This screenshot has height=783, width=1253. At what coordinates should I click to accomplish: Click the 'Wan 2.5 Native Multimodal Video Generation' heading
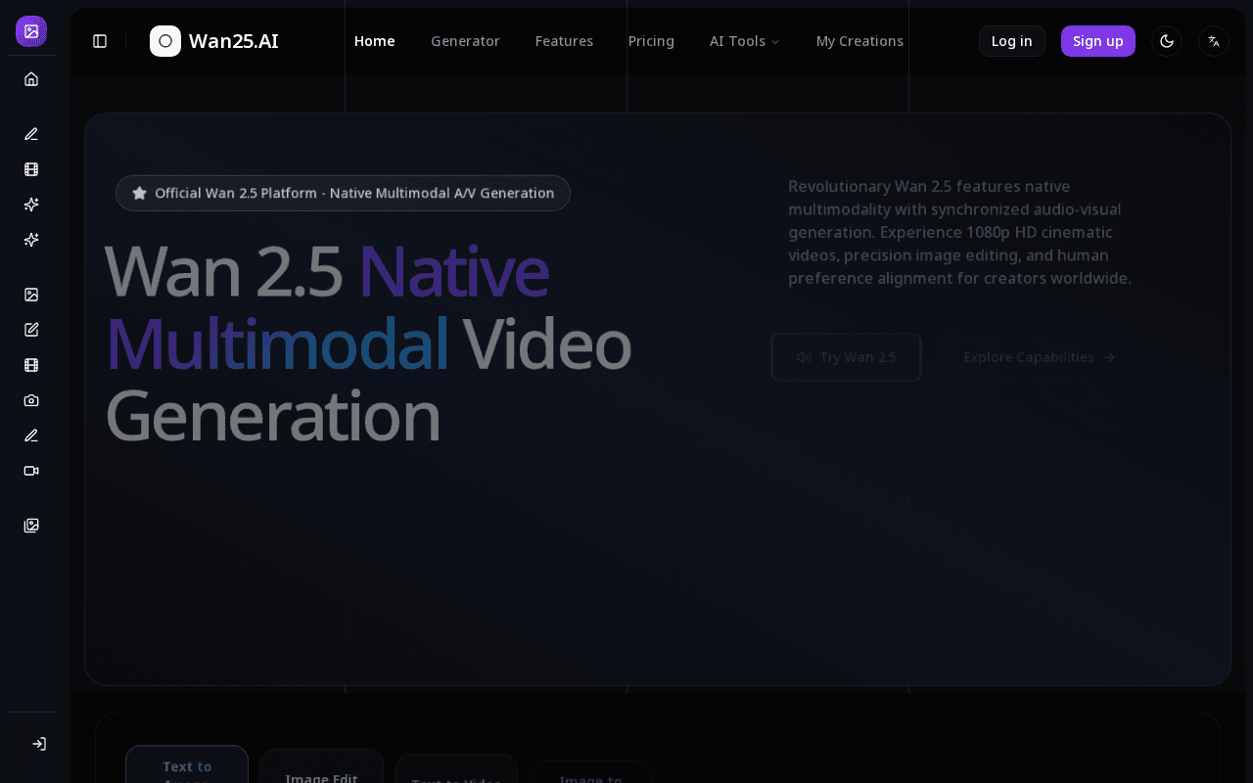coord(368,343)
